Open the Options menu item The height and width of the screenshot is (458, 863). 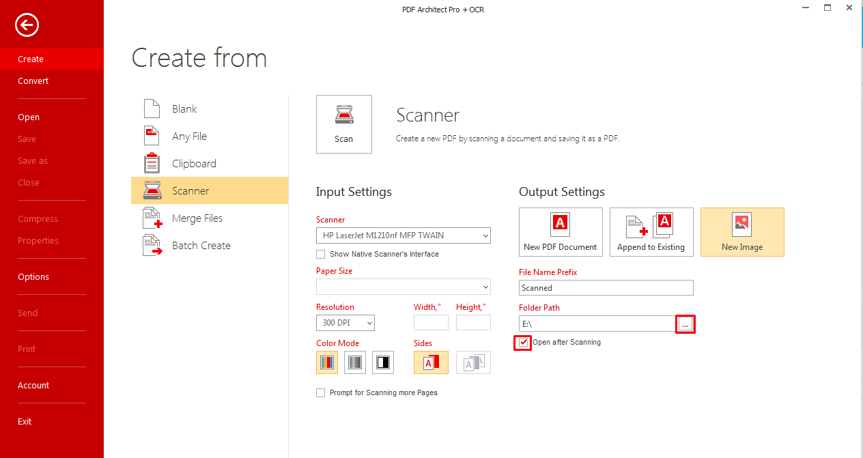(x=52, y=277)
